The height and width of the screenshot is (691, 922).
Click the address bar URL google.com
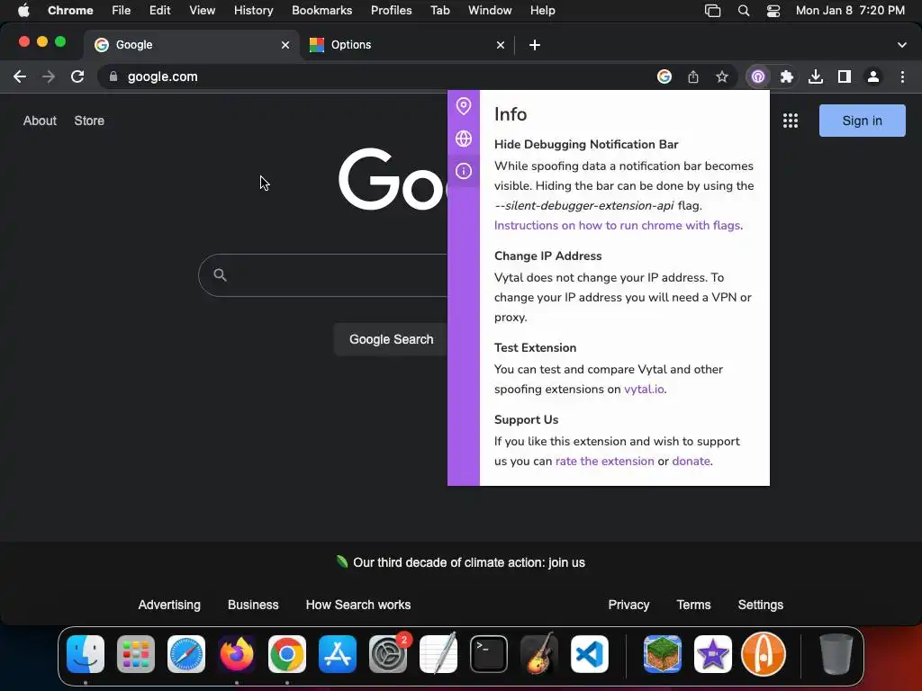click(x=163, y=77)
